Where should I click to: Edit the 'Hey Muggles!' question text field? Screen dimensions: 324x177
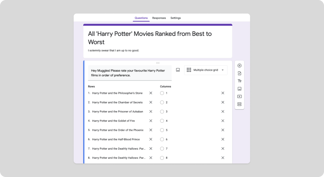[130, 73]
